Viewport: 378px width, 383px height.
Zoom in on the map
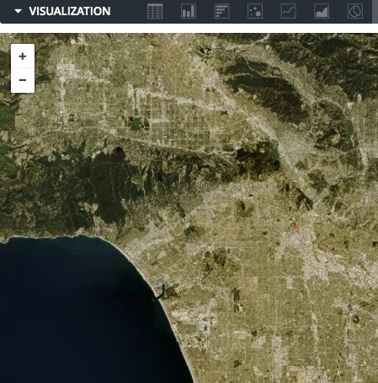click(x=23, y=56)
